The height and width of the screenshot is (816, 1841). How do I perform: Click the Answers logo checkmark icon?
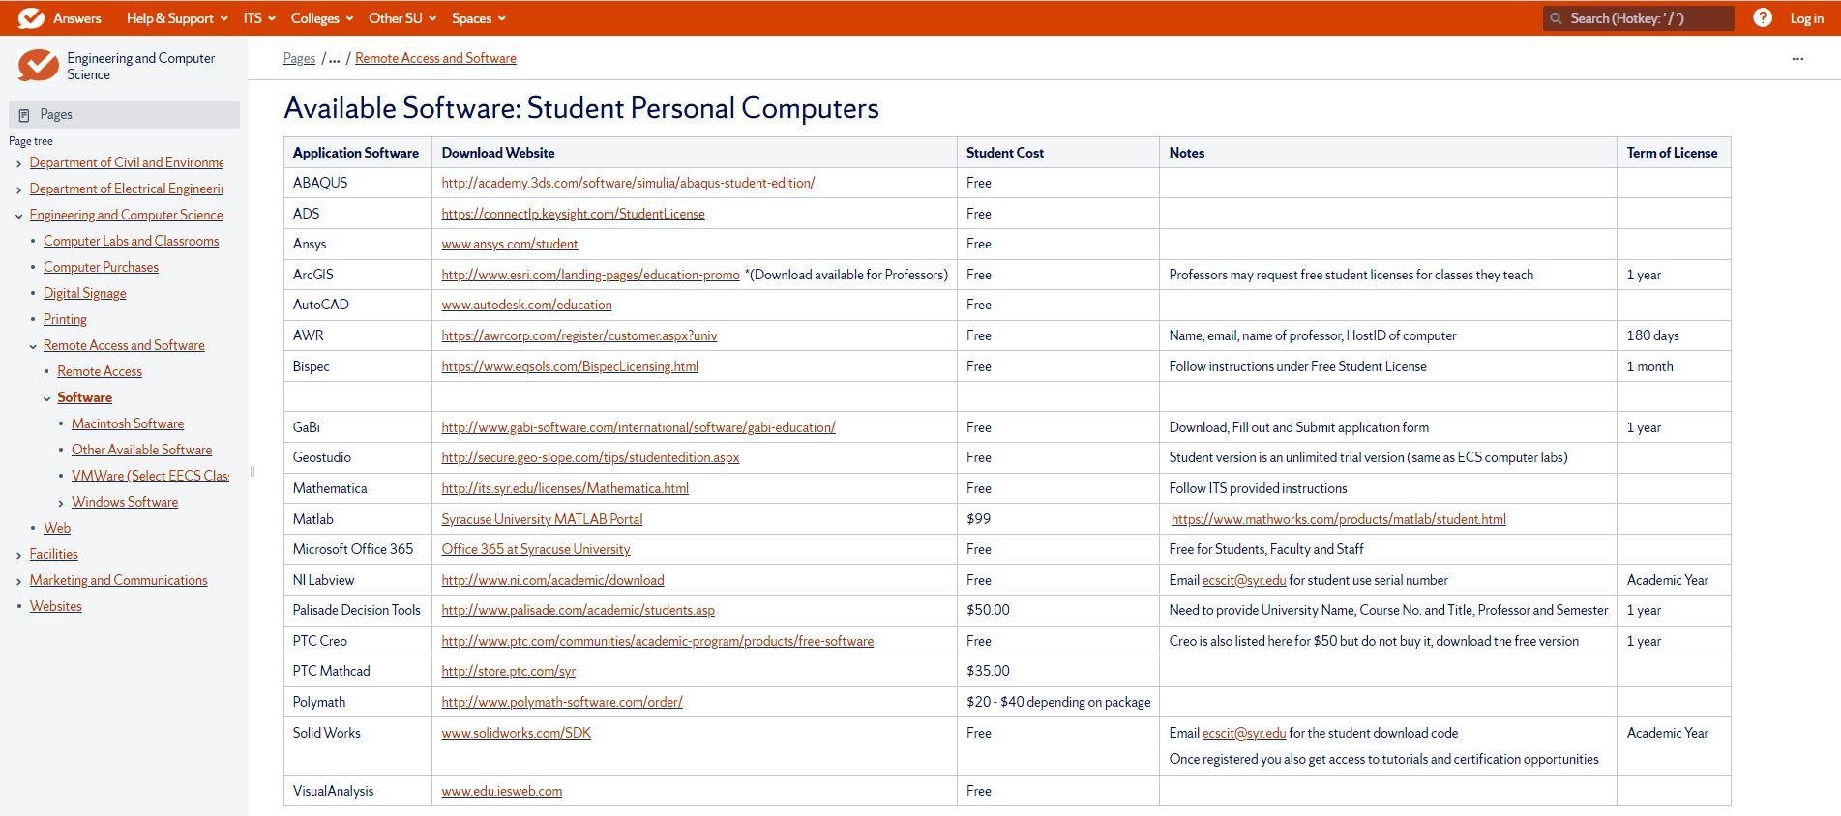31,17
